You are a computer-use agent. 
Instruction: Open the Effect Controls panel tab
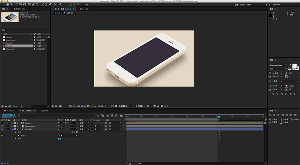20,9
